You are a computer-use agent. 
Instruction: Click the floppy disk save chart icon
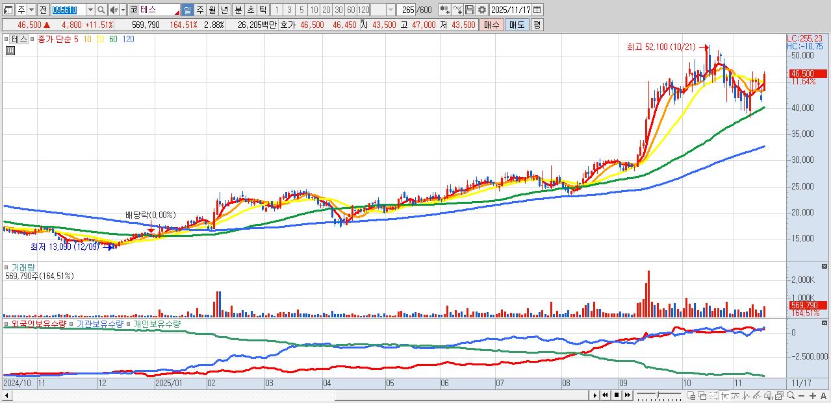pos(469,10)
